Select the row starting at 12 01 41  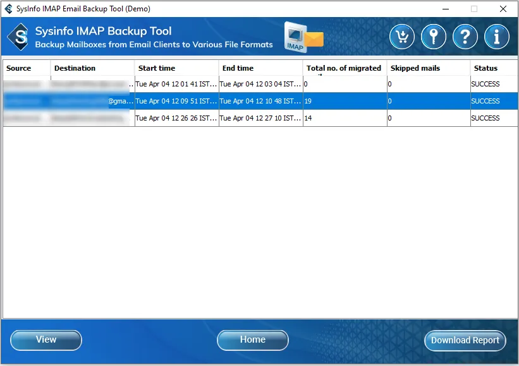click(x=176, y=84)
